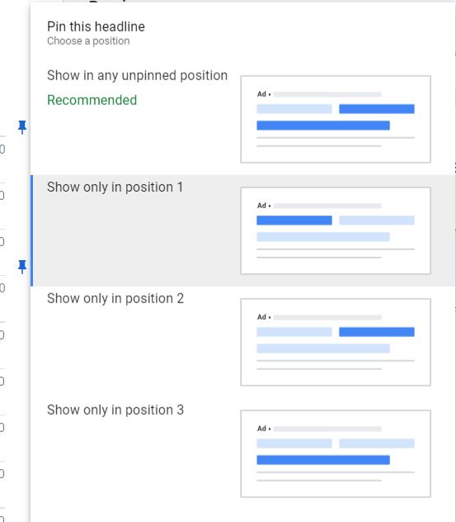Click the upper blue pin icon

pos(22,127)
